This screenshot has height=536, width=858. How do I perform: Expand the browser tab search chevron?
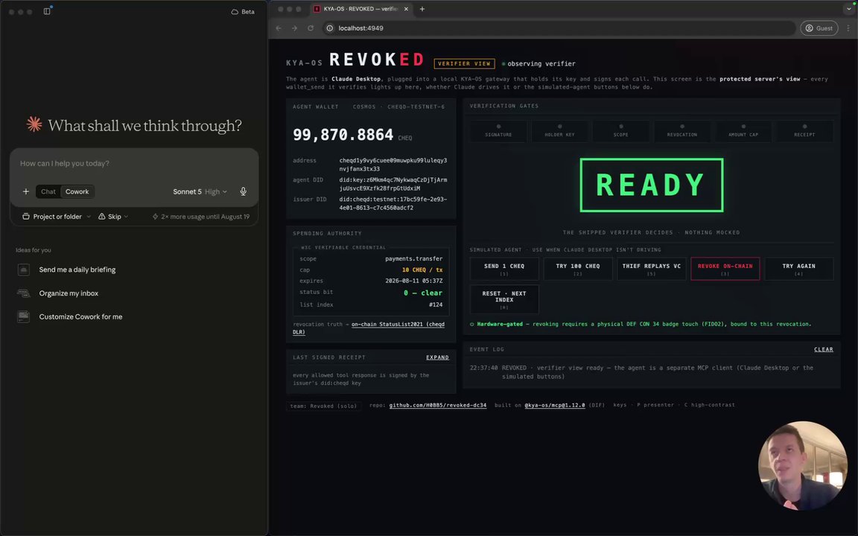point(849,9)
